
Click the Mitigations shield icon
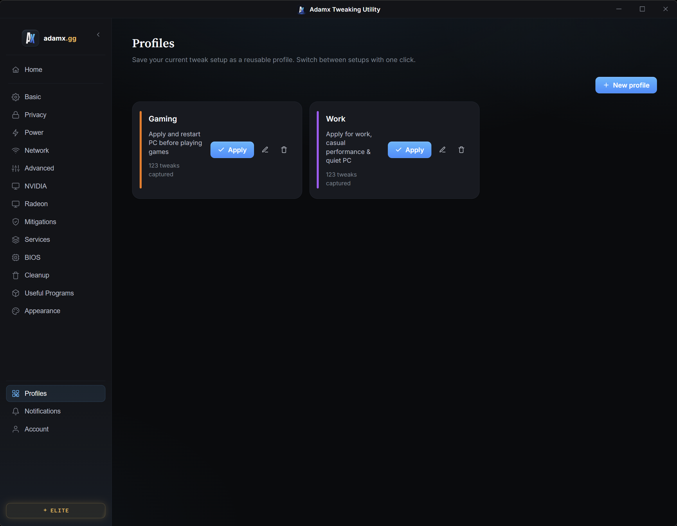[x=15, y=222]
